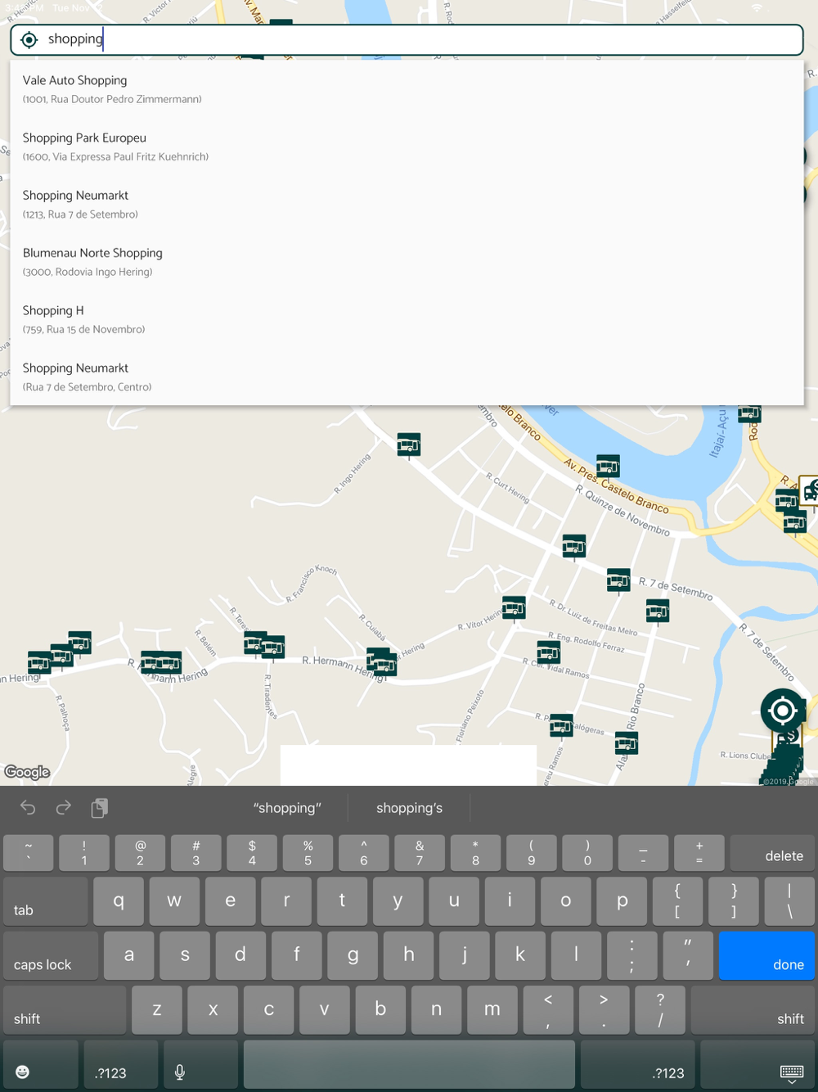Tap the space bar
818x1092 pixels.
pyautogui.click(x=409, y=1064)
